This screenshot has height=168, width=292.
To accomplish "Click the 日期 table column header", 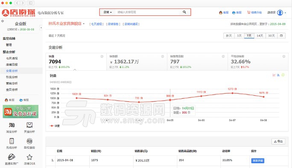I will click(x=60, y=151).
